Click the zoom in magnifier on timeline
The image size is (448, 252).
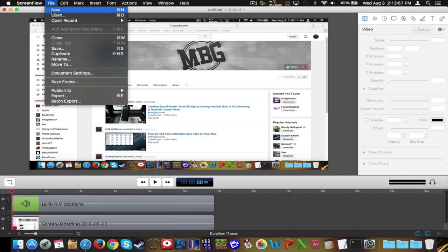78,234
